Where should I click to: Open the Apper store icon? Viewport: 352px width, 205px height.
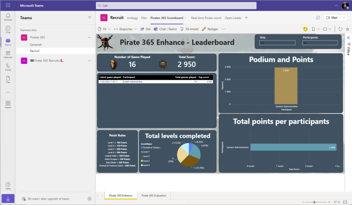8,105
